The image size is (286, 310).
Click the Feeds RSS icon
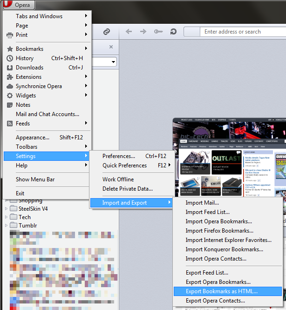coord(10,124)
